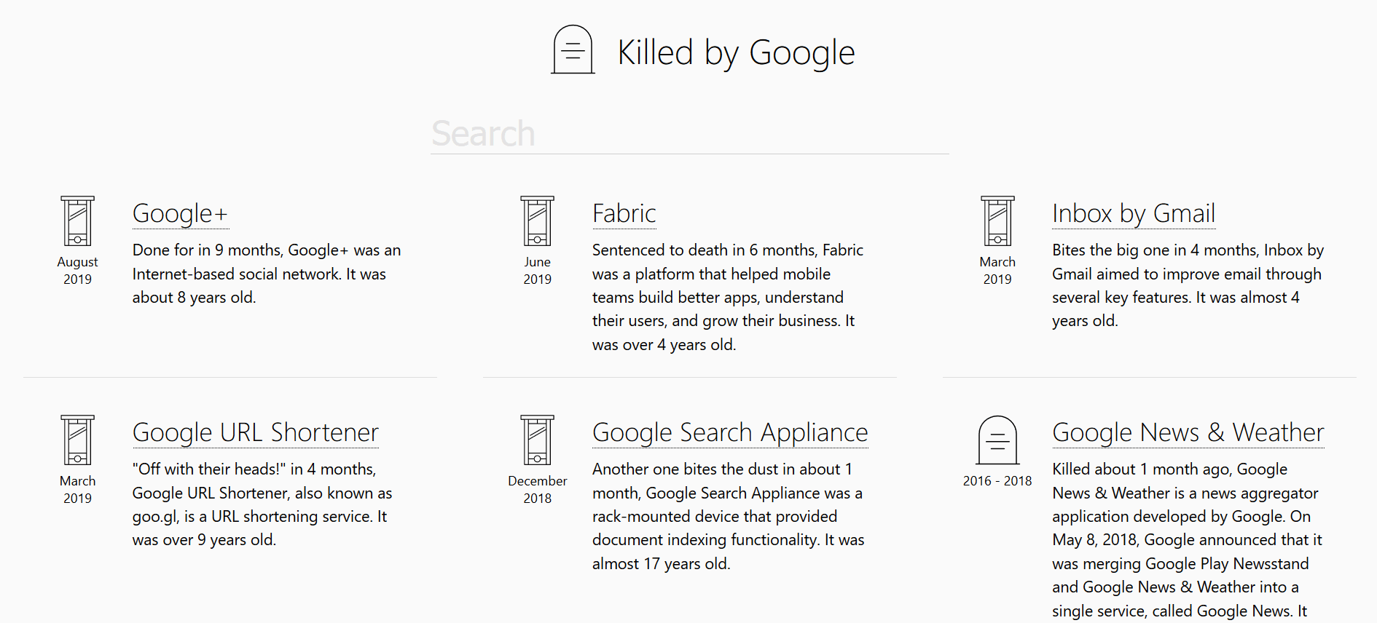
Task: Click the August 2019 date label
Action: (x=77, y=270)
